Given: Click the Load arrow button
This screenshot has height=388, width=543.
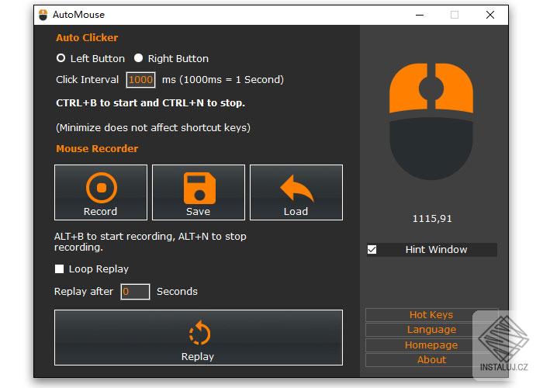Looking at the screenshot, I should (296, 192).
